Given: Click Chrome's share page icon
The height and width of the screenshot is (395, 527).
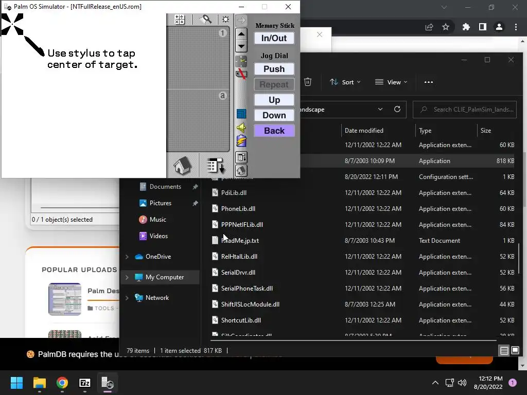Looking at the screenshot, I should pos(429,27).
